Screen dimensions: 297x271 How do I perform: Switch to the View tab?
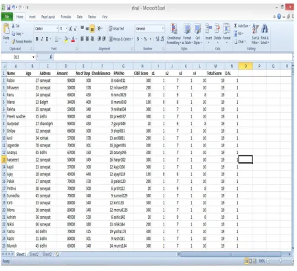[x=104, y=17]
